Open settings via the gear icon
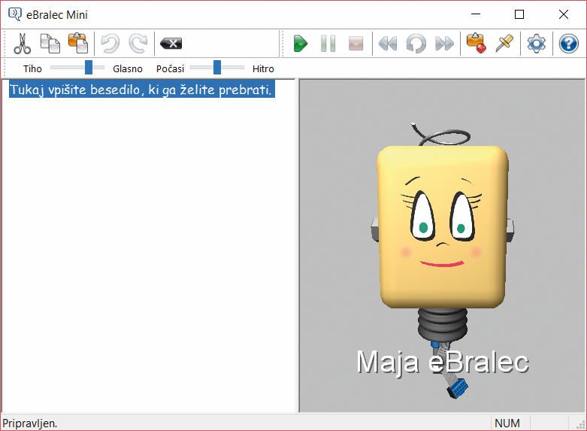The width and height of the screenshot is (587, 431). (537, 44)
